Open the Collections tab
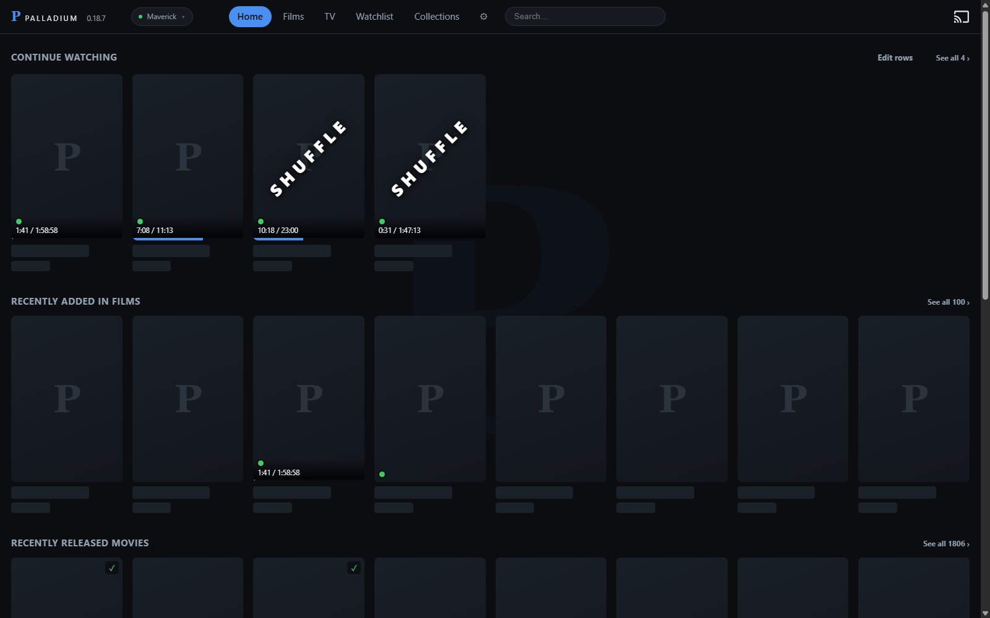The width and height of the screenshot is (990, 618). (437, 17)
